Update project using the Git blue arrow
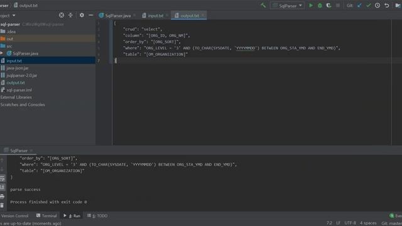Image resolution: width=402 pixels, height=226 pixels. click(x=359, y=6)
